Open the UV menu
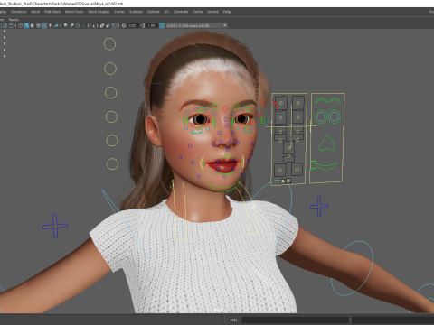This screenshot has height=325, width=434. pyautogui.click(x=166, y=12)
